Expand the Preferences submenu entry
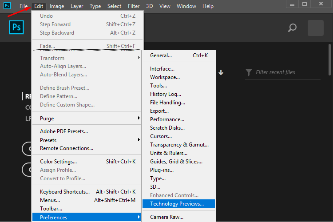333x222 pixels. (x=87, y=217)
